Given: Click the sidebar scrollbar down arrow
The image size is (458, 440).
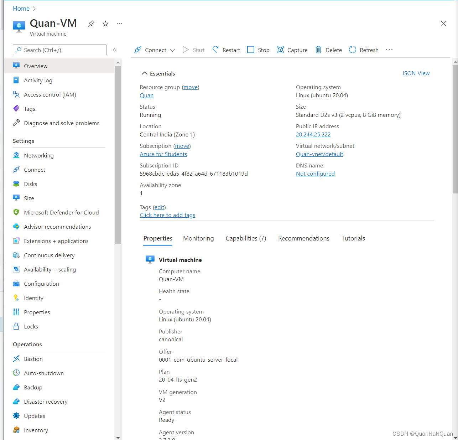Looking at the screenshot, I should 118,438.
